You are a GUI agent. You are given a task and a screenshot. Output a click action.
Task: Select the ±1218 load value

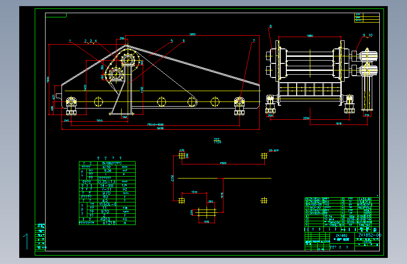click(x=109, y=223)
